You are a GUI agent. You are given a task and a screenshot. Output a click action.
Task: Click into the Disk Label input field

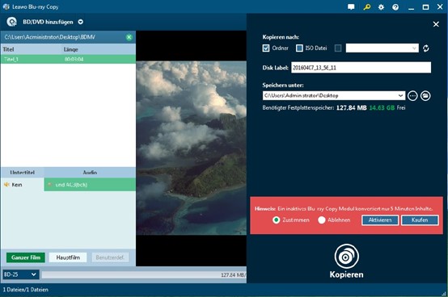click(x=361, y=68)
